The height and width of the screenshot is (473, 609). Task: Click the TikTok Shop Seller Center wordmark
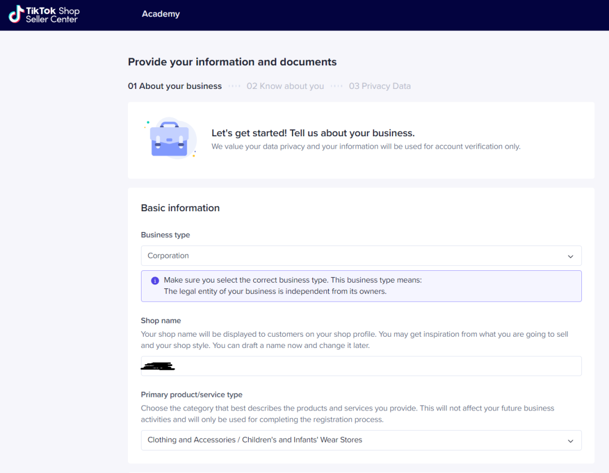pos(52,15)
